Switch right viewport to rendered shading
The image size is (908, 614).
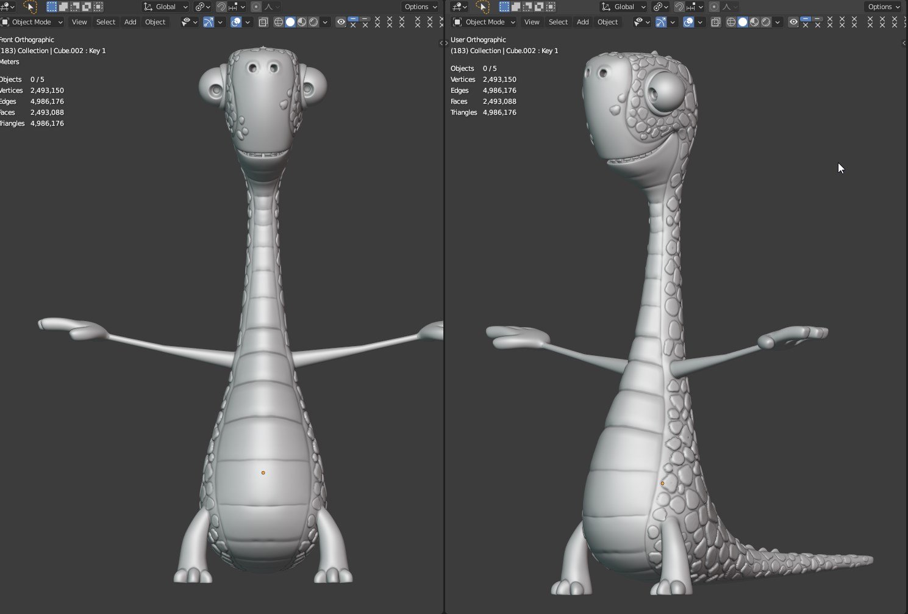(767, 22)
